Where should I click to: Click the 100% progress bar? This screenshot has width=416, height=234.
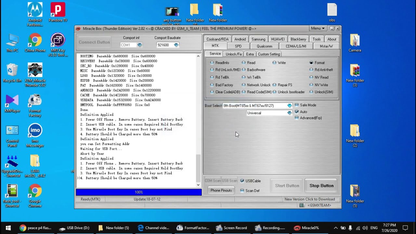click(139, 192)
